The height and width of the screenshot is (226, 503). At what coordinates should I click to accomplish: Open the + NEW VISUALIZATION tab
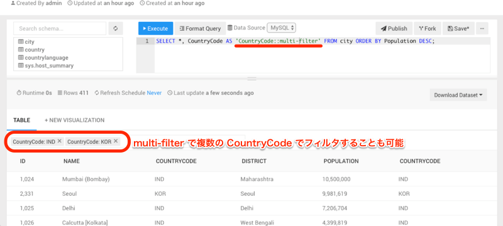click(74, 121)
